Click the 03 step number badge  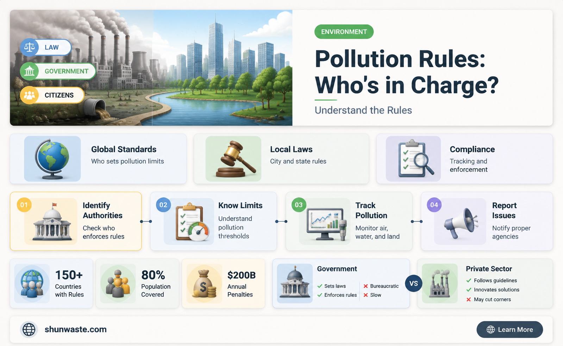coord(299,205)
